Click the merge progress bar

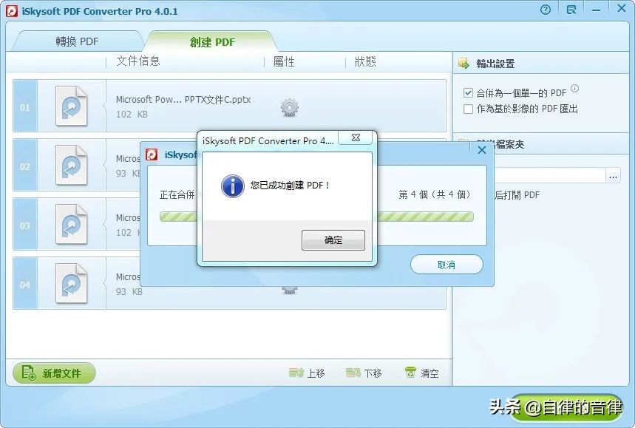pos(316,217)
